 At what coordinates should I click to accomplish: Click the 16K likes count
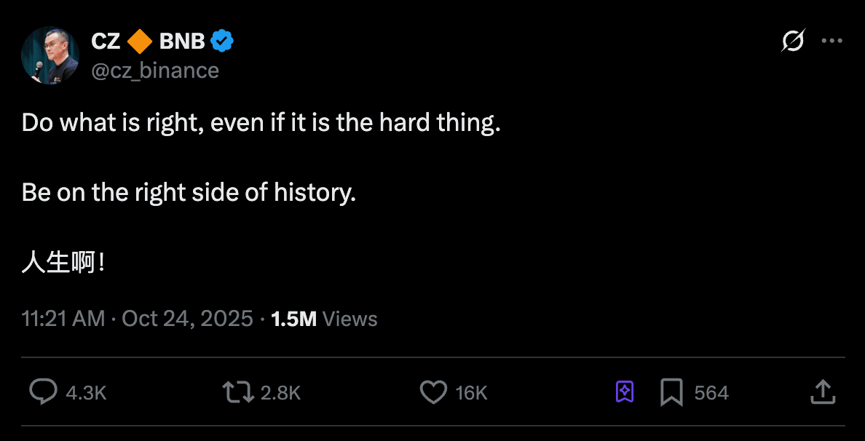pos(471,393)
